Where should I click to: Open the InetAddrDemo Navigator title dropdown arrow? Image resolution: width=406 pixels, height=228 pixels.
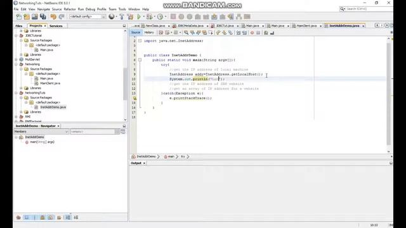click(x=58, y=126)
